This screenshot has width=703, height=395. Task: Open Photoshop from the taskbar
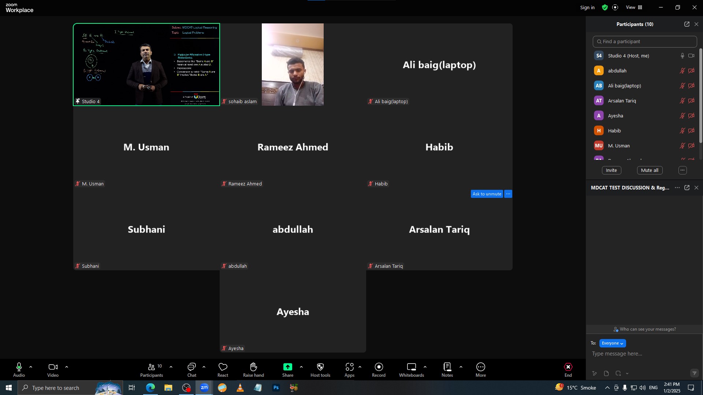point(276,388)
